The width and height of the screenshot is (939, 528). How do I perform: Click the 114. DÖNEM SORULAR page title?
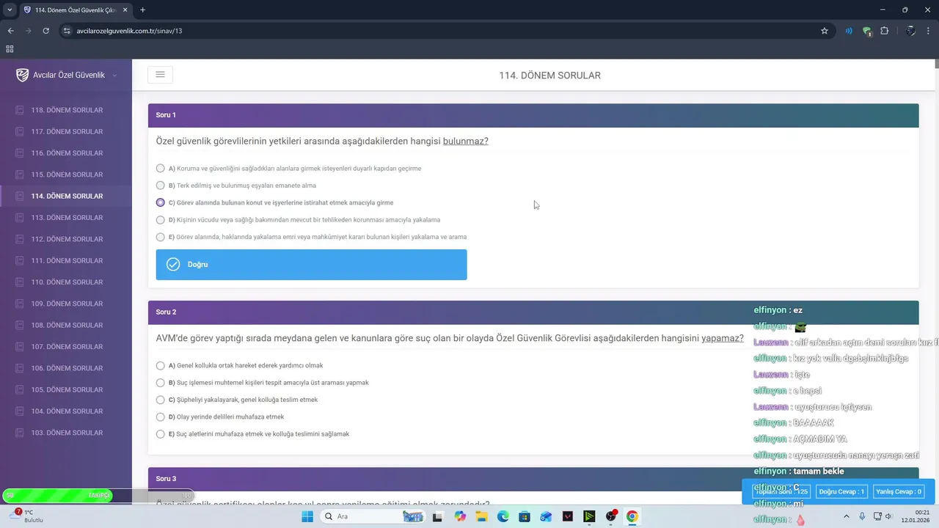pyautogui.click(x=549, y=76)
